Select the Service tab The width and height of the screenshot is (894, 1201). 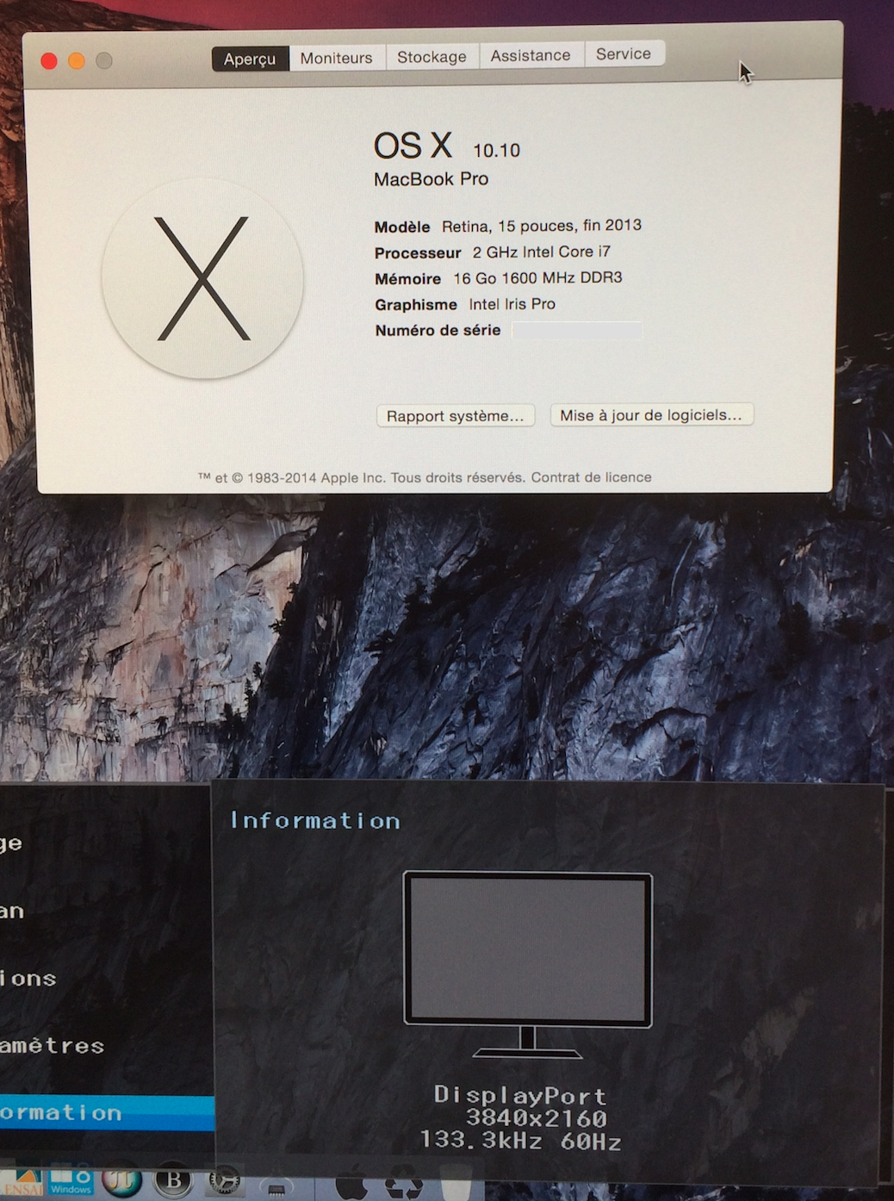624,53
